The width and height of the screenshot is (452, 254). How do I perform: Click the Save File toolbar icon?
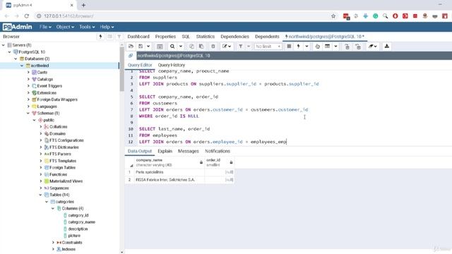[141, 47]
